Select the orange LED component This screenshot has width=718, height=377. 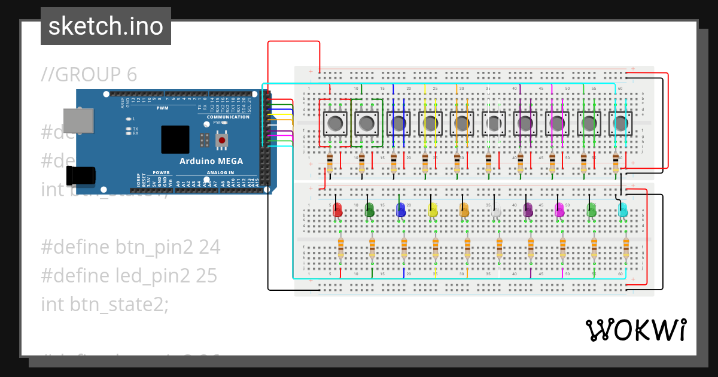(463, 211)
